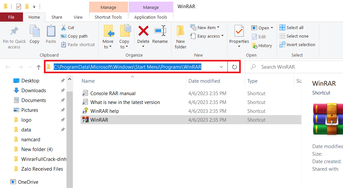Screen dimensions: 343x188
Task: Select OneDrive in the navigation pane
Action: click(28, 182)
